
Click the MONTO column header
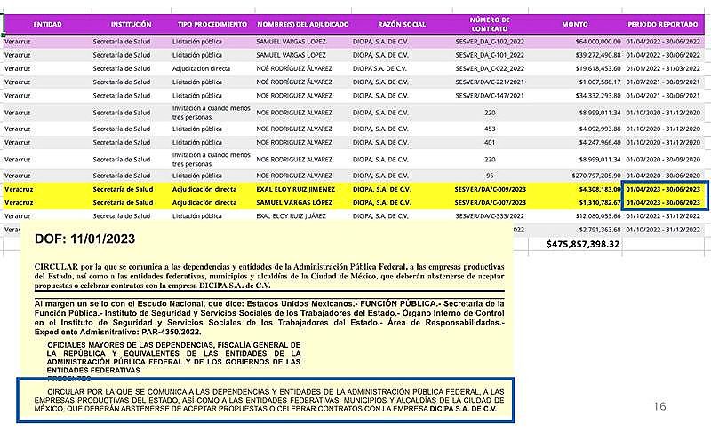click(x=574, y=24)
